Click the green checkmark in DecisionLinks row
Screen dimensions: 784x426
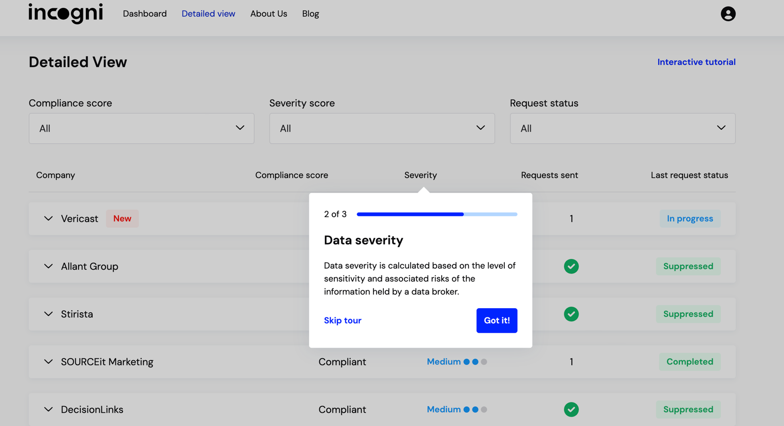click(x=571, y=409)
